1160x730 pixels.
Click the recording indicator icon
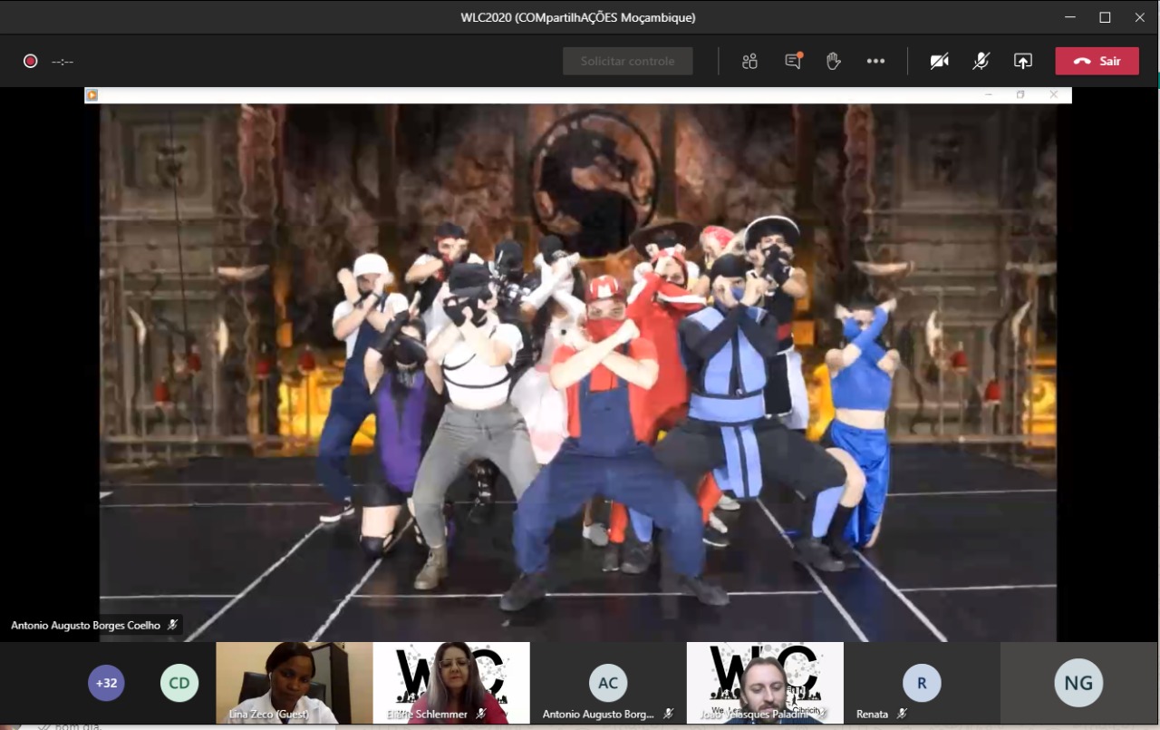31,61
